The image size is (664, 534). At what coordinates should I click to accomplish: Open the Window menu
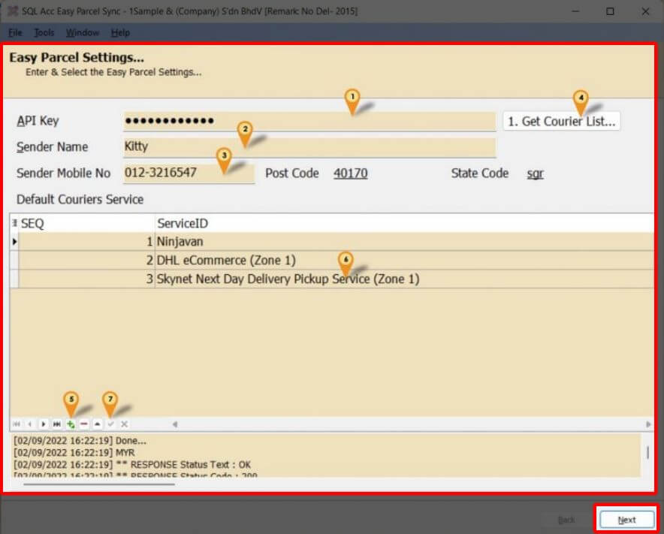[x=83, y=32]
